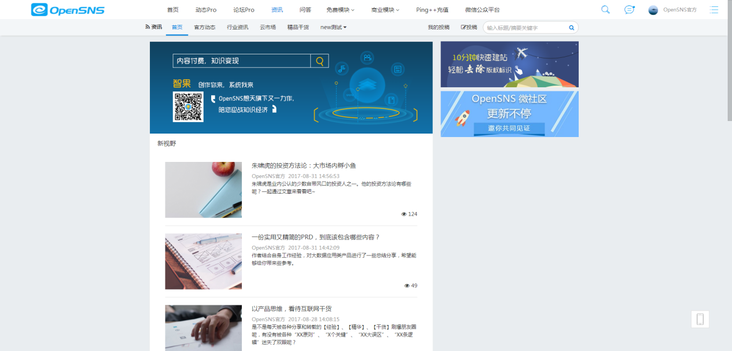Go to 首页 in the top navigation
This screenshot has height=351, width=732.
172,10
